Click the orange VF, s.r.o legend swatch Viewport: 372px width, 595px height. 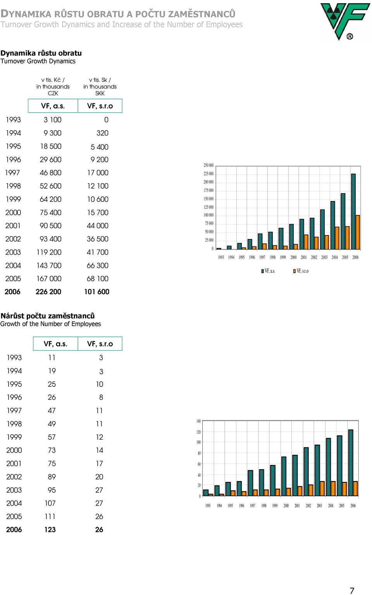(x=294, y=271)
